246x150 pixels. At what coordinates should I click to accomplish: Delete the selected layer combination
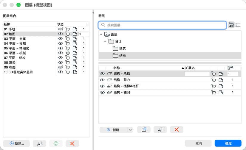coord(72,143)
